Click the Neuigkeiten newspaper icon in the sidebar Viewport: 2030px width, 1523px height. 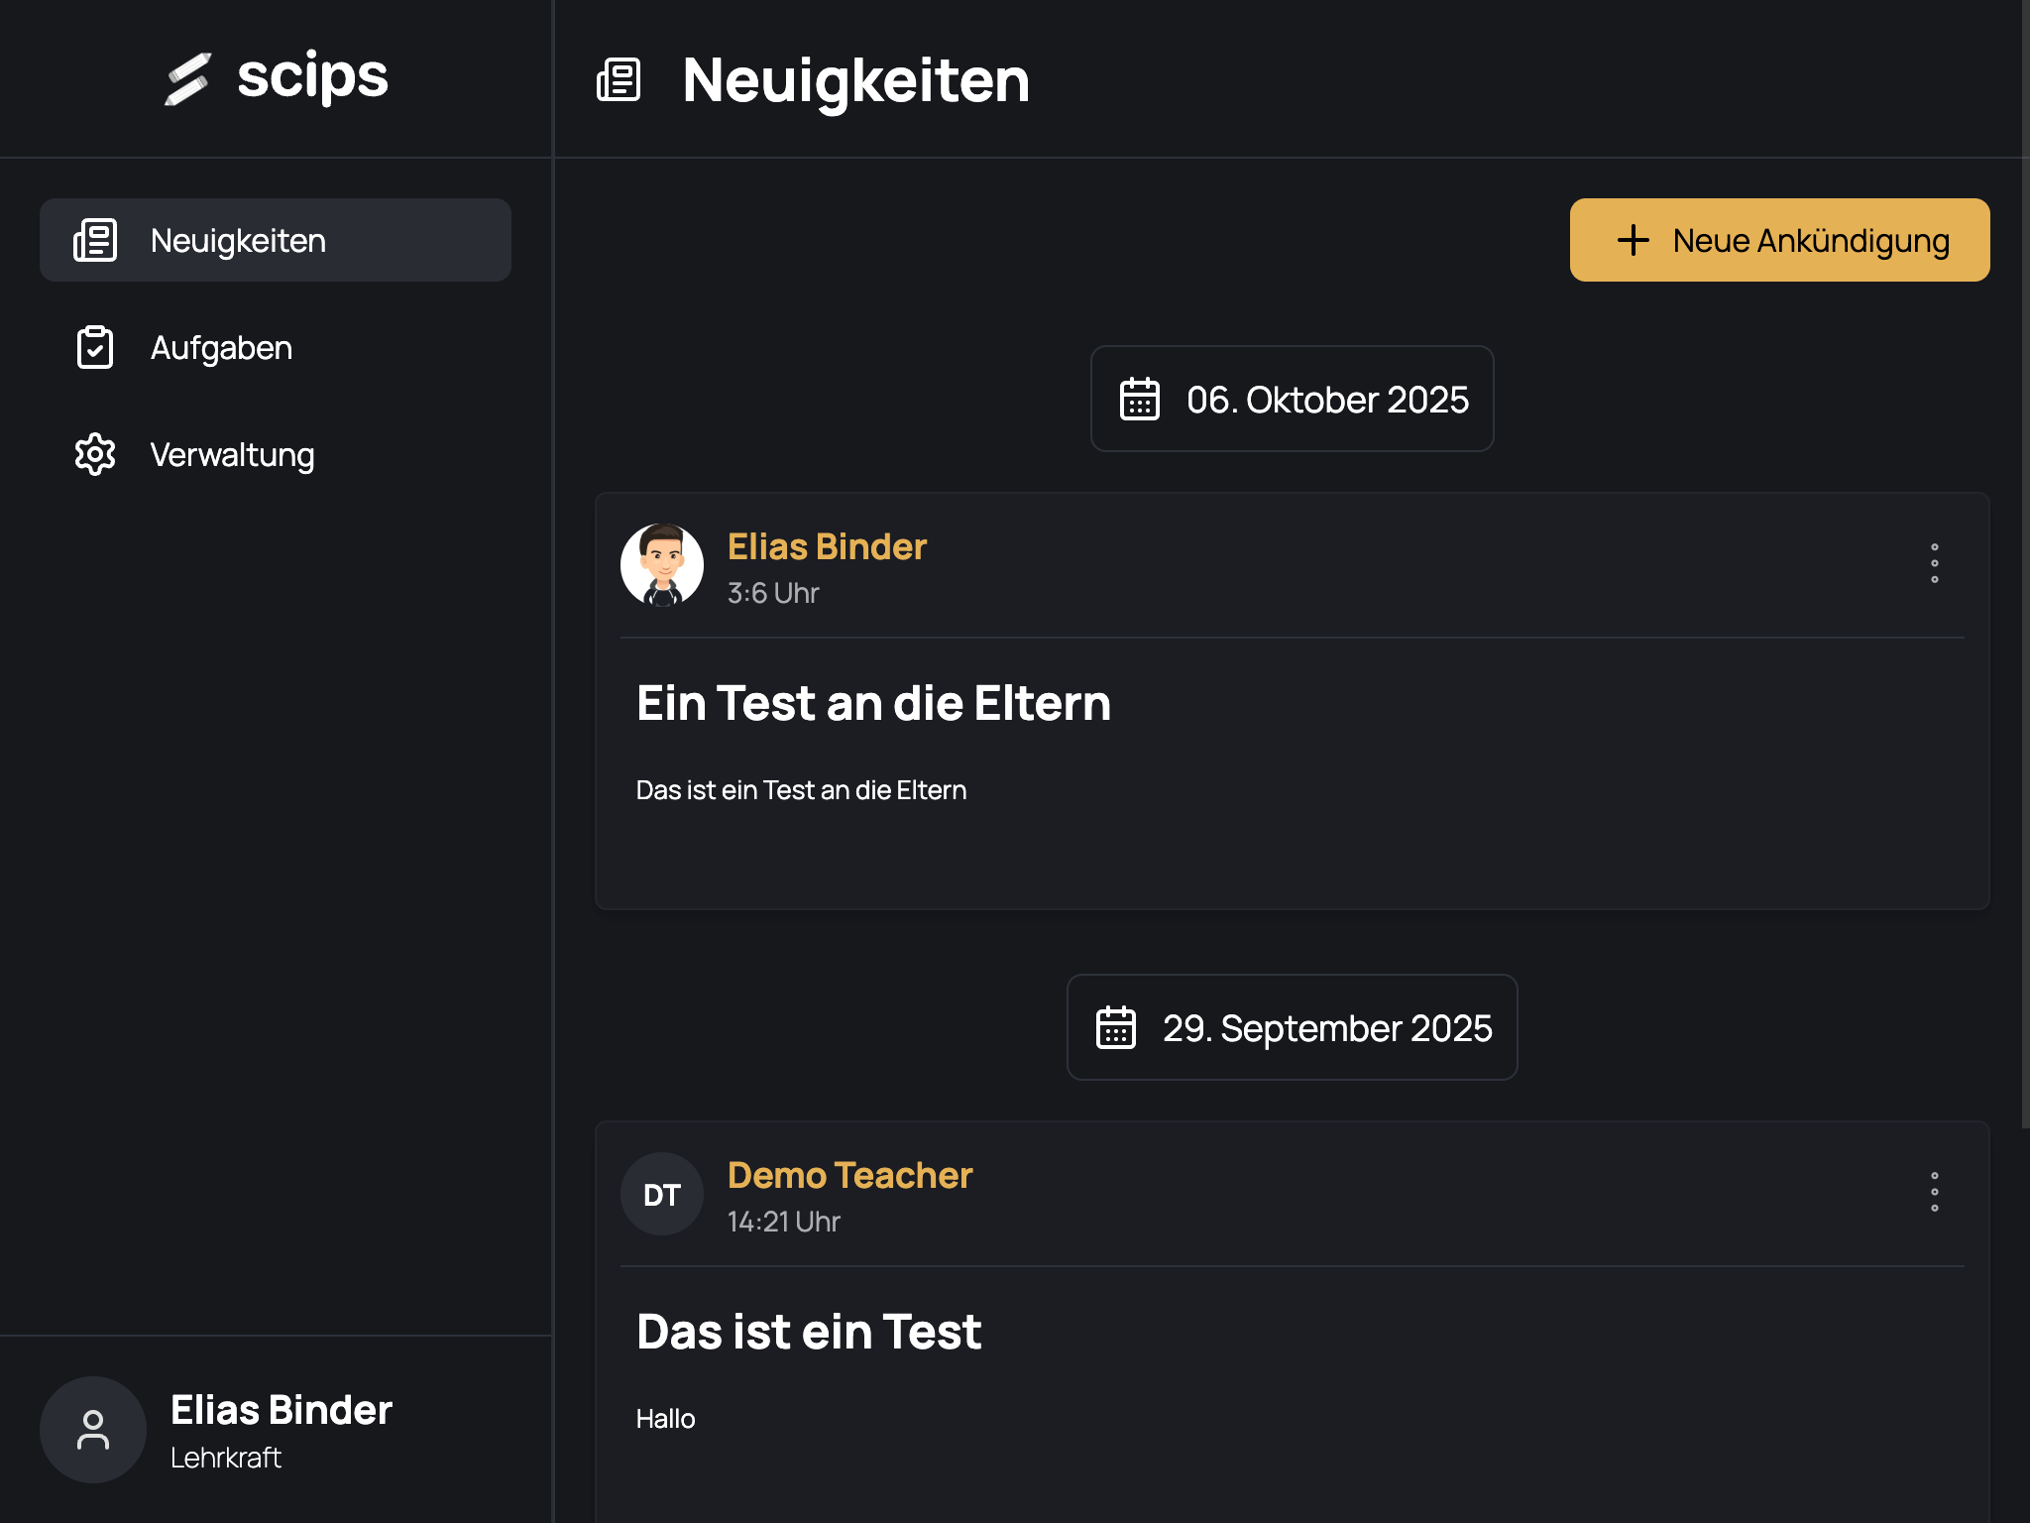(95, 240)
